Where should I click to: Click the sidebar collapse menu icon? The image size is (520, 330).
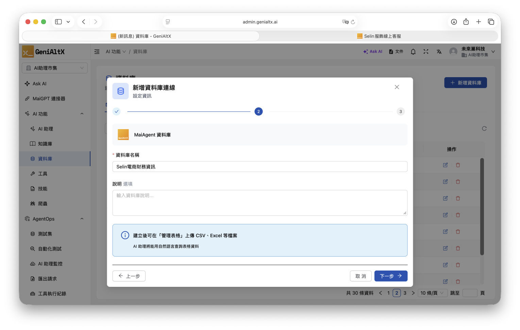(97, 52)
